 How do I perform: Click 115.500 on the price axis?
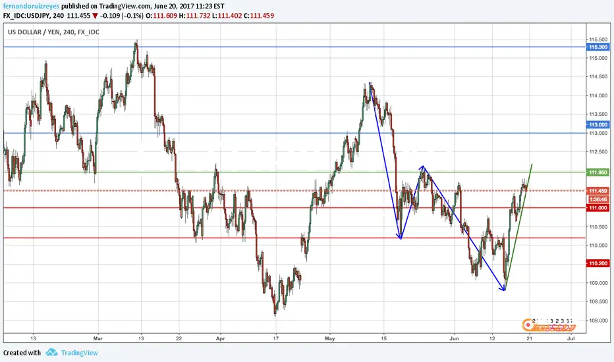pos(598,39)
